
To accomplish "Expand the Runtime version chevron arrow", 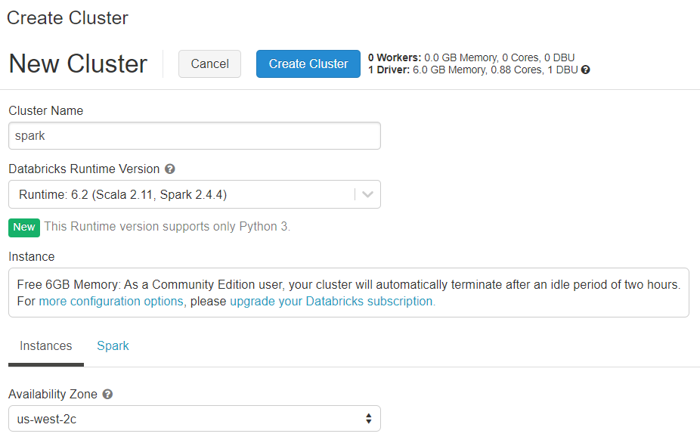I will click(x=367, y=194).
